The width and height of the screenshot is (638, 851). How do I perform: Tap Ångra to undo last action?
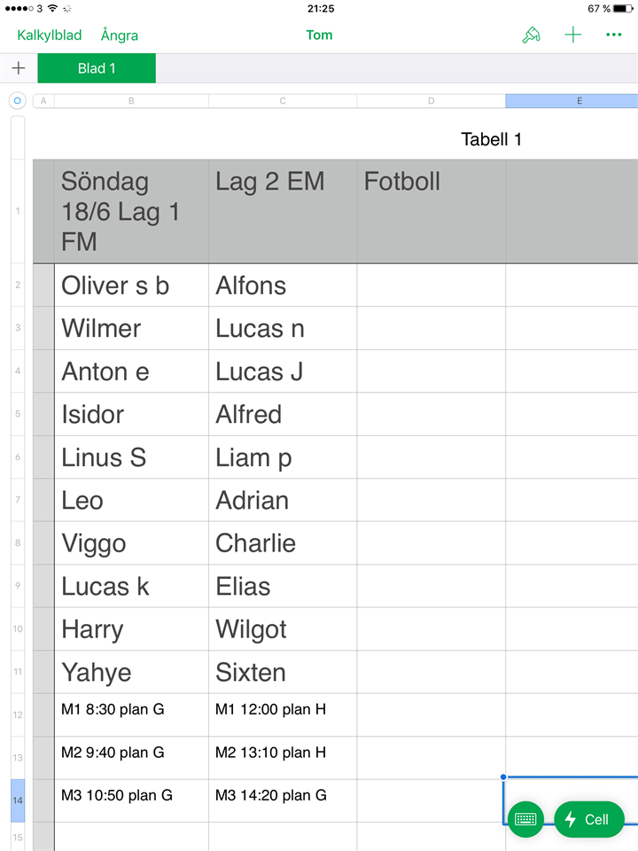click(x=120, y=35)
